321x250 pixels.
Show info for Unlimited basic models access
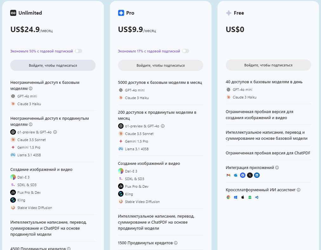31,89
